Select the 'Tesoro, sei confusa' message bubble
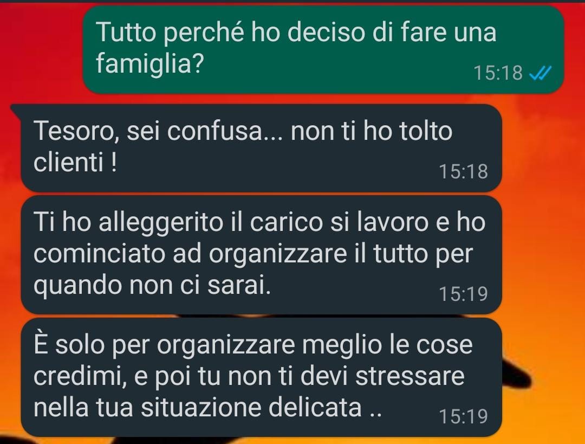This screenshot has height=444, width=585. (x=261, y=148)
